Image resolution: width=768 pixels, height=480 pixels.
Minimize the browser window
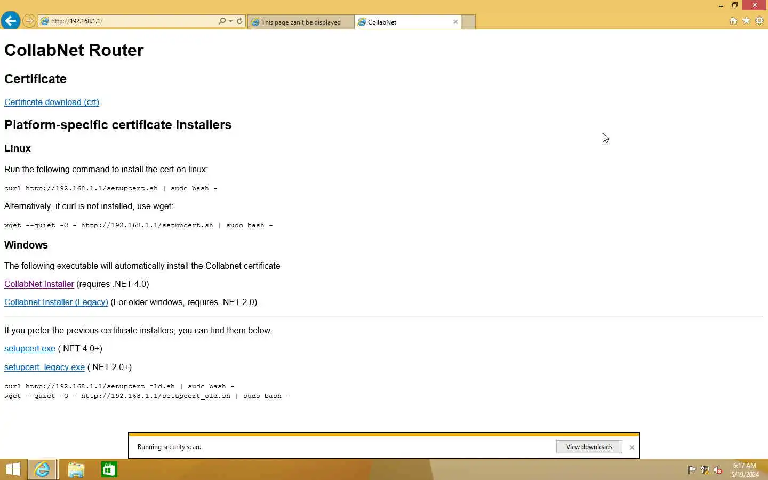[x=721, y=5]
